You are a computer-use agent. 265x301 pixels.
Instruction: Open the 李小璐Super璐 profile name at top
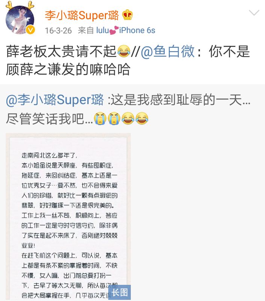click(x=82, y=15)
